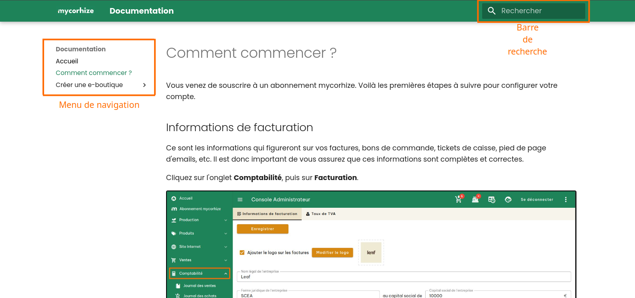
Task: Select the 'Informations de facturation' tab in the console
Action: click(267, 214)
